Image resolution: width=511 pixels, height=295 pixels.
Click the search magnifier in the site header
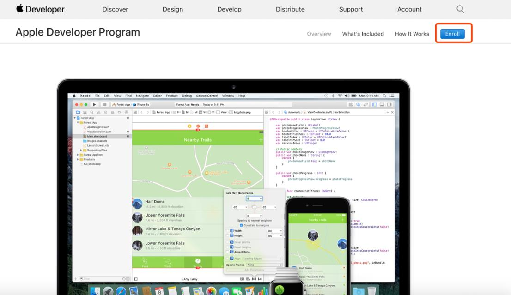460,9
